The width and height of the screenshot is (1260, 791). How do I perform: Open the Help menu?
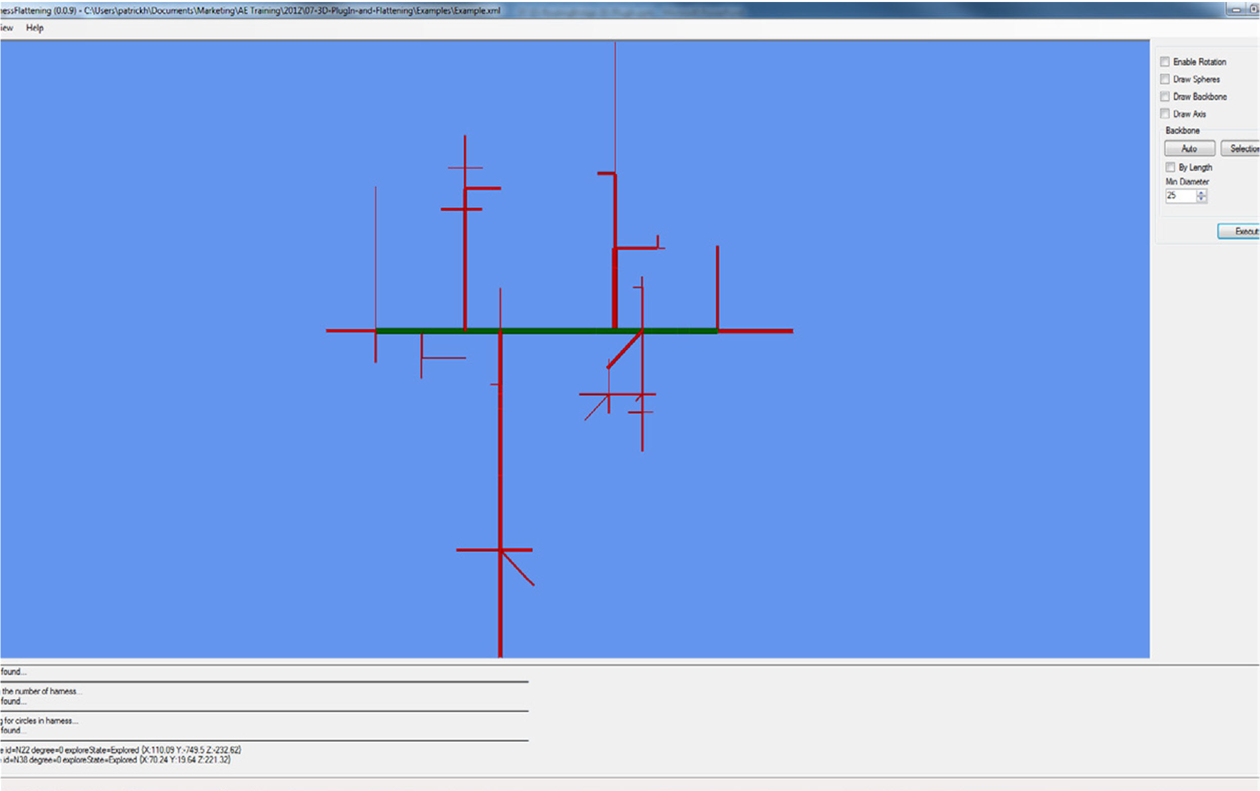pyautogui.click(x=34, y=28)
